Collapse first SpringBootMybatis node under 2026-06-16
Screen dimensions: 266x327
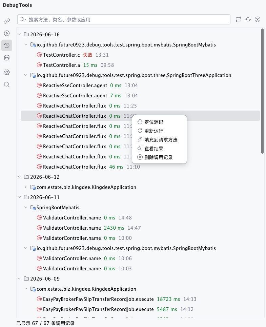[x=26, y=44]
